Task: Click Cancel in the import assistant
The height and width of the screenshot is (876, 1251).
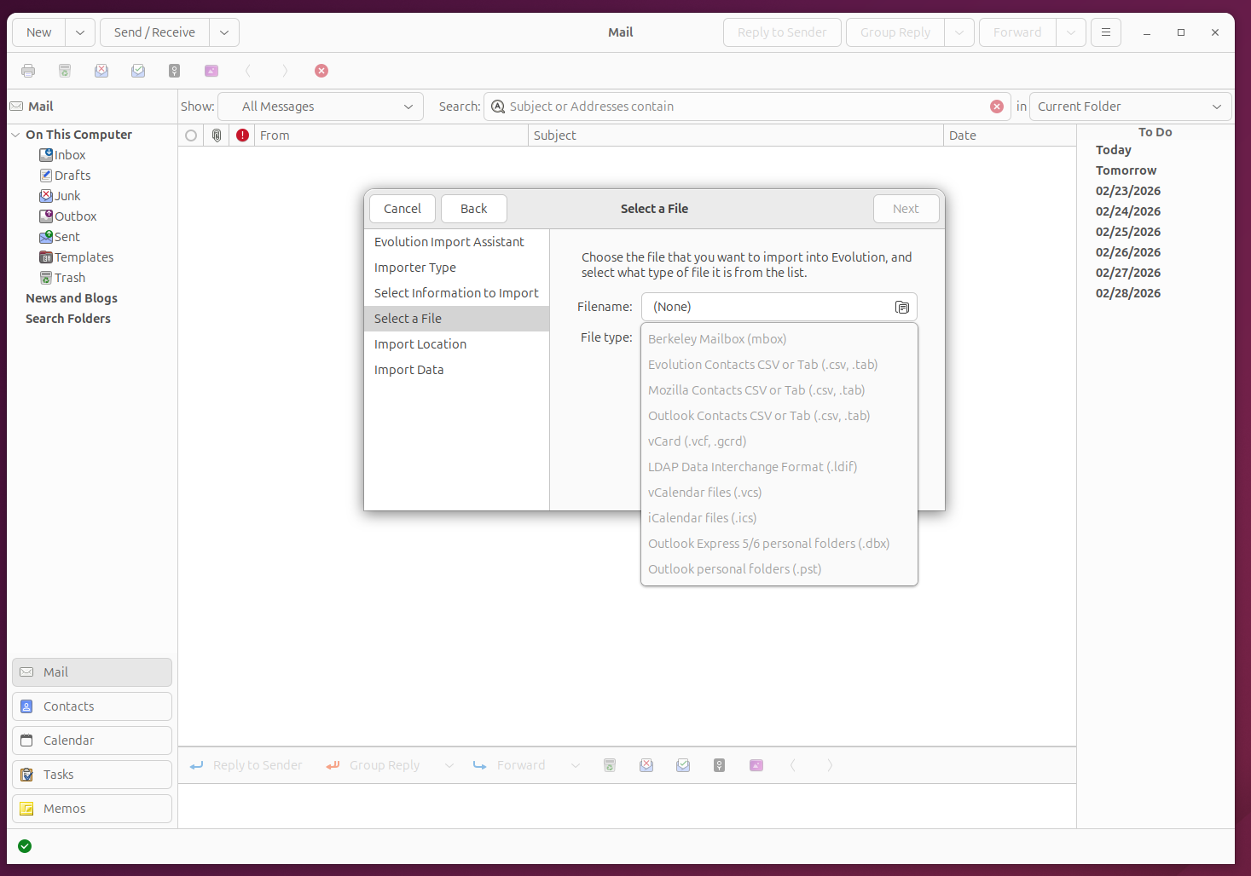Action: 403,209
